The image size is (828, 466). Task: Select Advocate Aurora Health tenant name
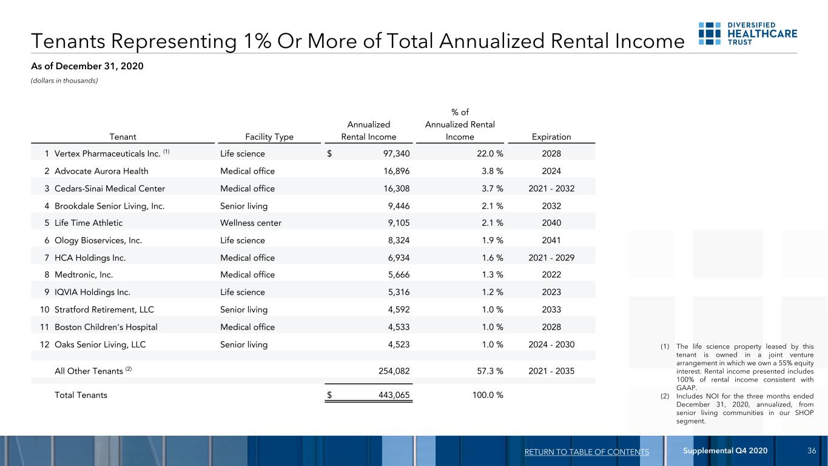tap(101, 171)
